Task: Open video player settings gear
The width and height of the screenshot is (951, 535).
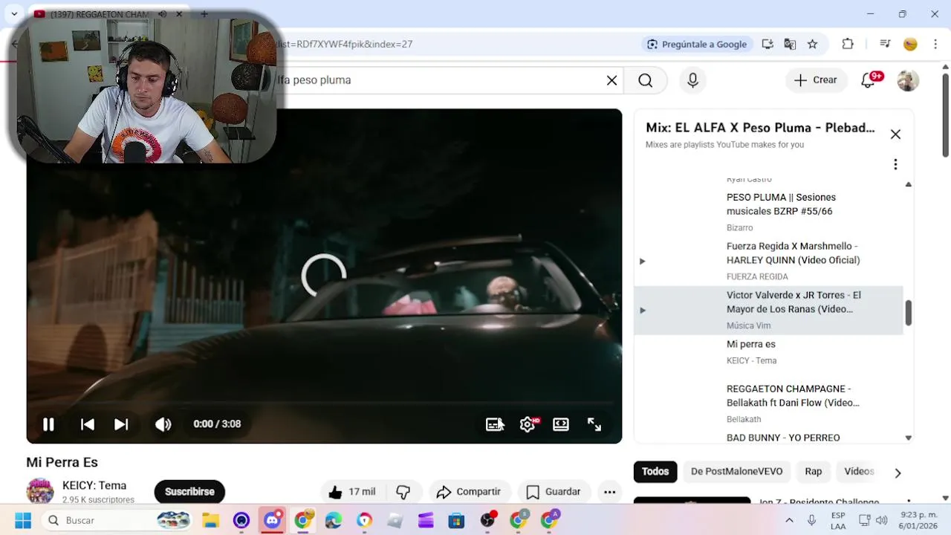Action: (528, 424)
